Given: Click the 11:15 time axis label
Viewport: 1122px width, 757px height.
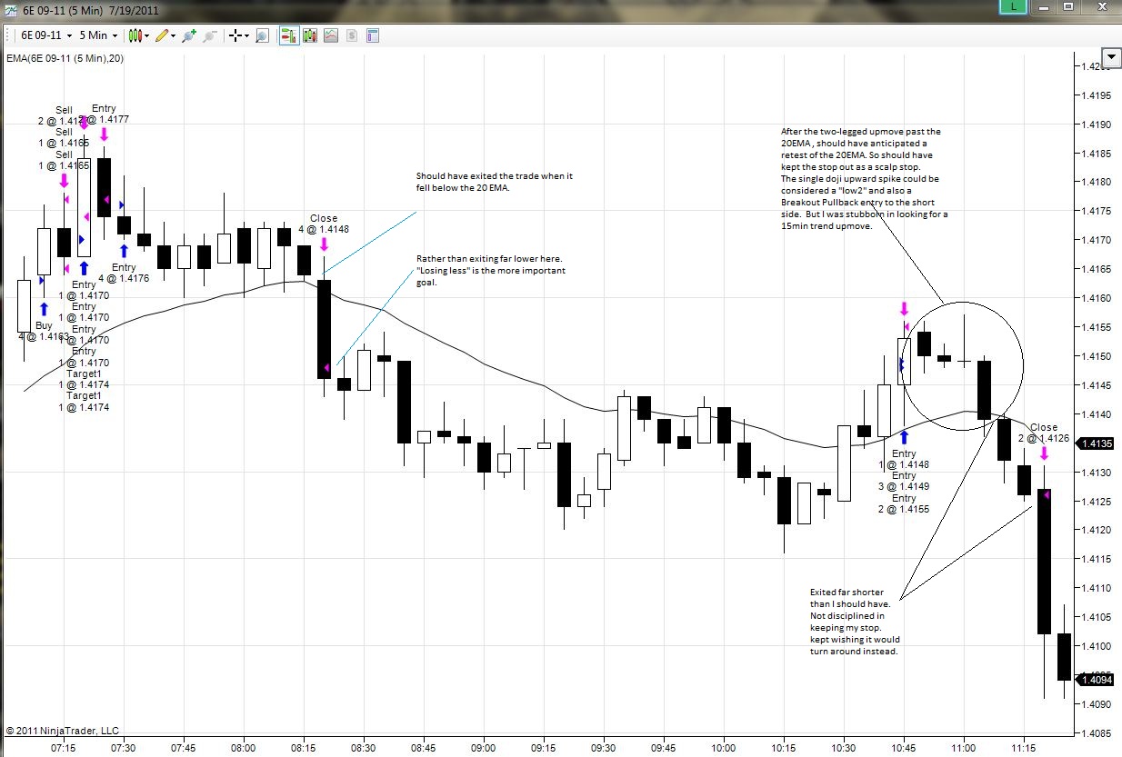Looking at the screenshot, I should coord(1024,750).
